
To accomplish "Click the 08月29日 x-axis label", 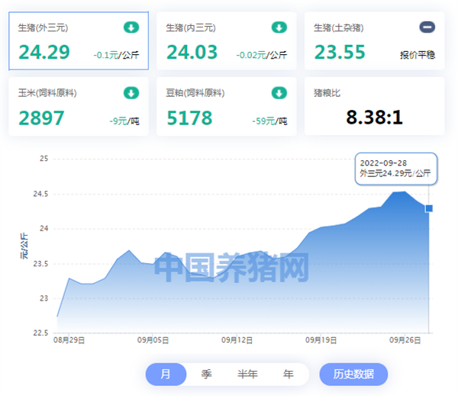I will pyautogui.click(x=69, y=340).
